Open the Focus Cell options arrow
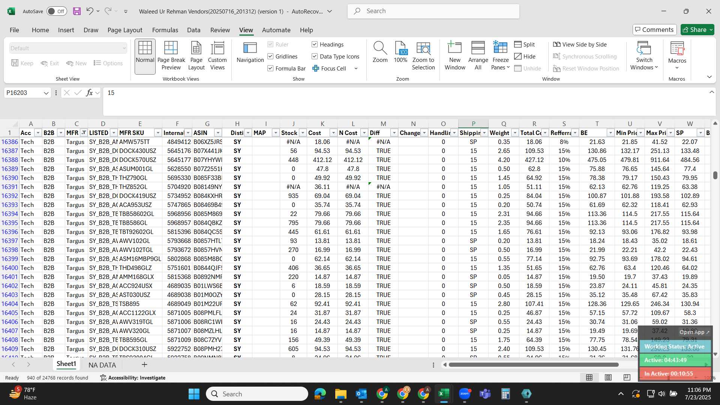The width and height of the screenshot is (720, 405). [x=356, y=68]
